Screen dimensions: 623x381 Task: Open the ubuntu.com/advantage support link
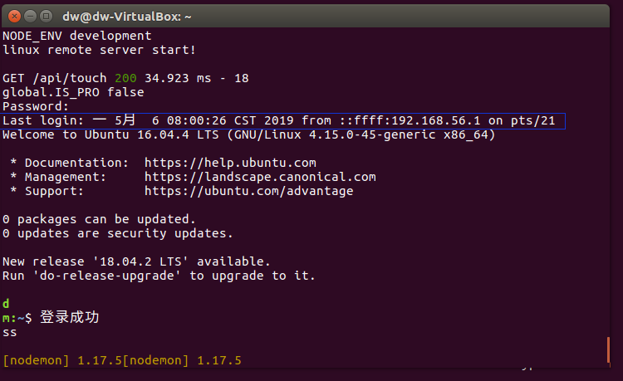pos(248,191)
